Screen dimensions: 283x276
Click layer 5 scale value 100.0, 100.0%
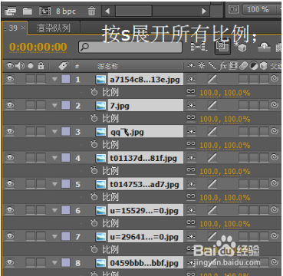coord(225,198)
